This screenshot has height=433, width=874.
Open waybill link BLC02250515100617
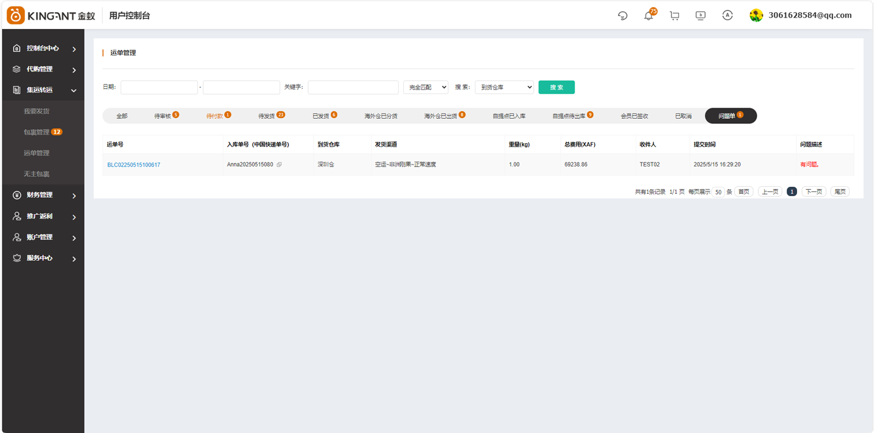point(134,165)
